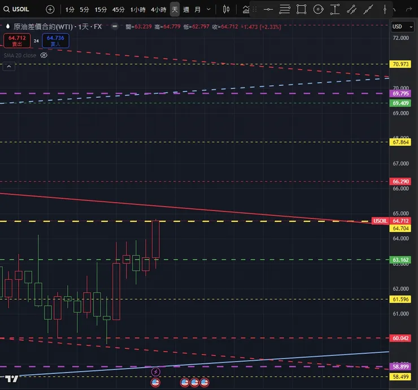The image size is (418, 390).
Task: Select the 67.864 yellow price label
Action: point(400,142)
